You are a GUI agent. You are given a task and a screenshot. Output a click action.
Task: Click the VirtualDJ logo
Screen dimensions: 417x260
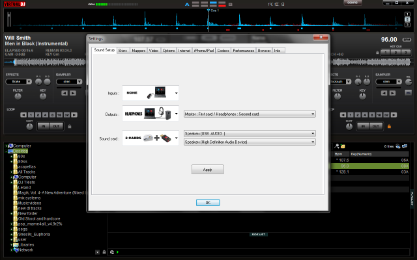click(14, 4)
